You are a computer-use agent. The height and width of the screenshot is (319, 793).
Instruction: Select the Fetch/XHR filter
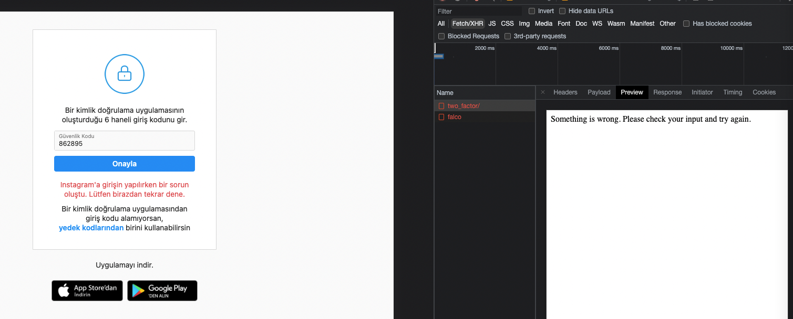point(468,24)
